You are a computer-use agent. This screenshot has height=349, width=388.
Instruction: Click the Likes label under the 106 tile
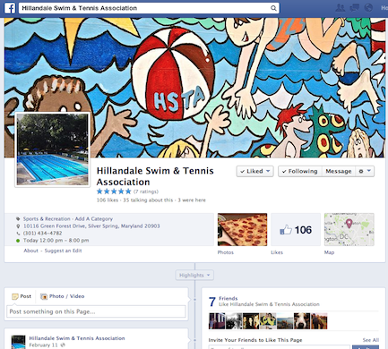(x=277, y=252)
